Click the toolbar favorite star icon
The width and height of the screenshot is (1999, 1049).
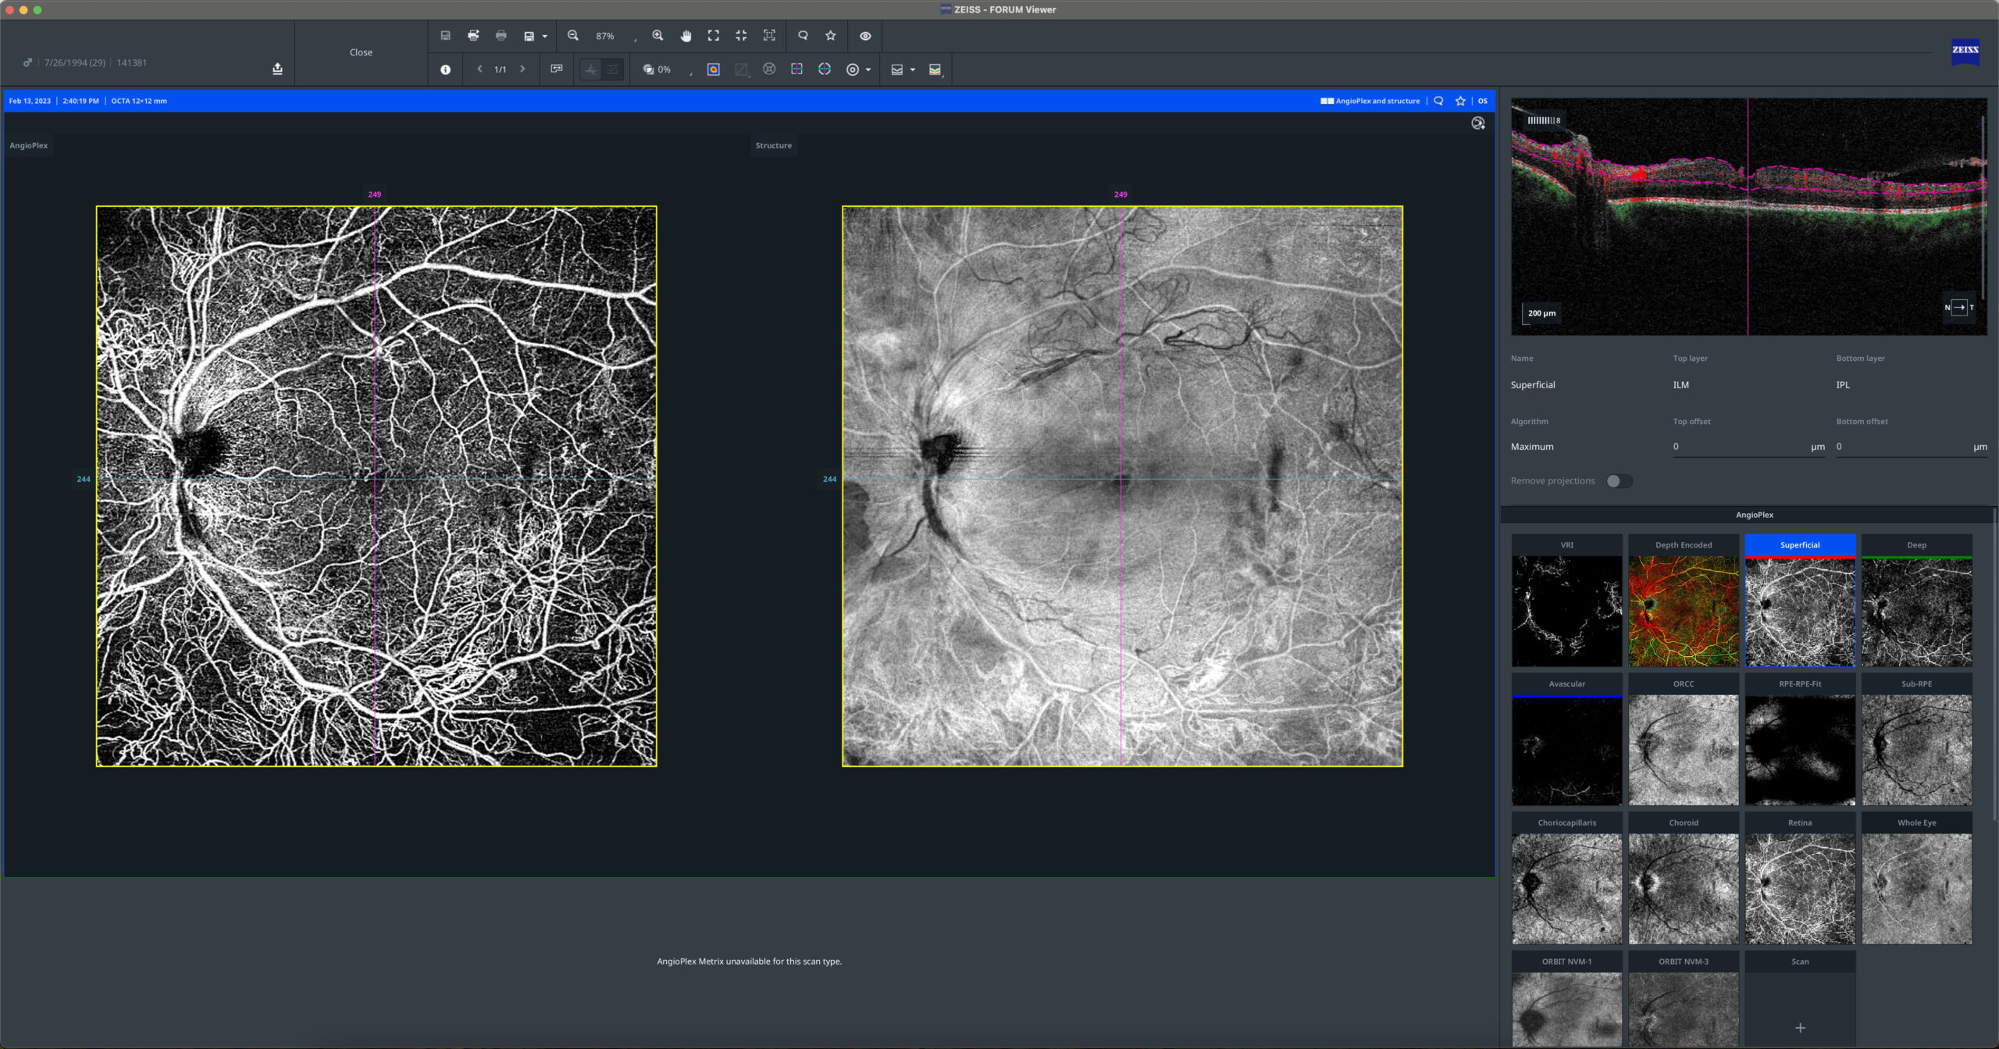831,36
